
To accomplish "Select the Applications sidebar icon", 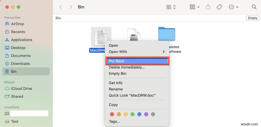I will click(7, 40).
